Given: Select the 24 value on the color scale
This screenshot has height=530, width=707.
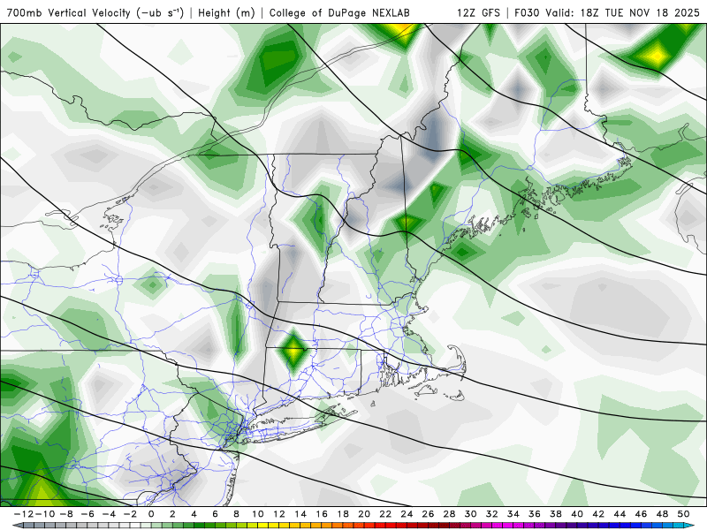Looking at the screenshot, I should click(x=407, y=514).
